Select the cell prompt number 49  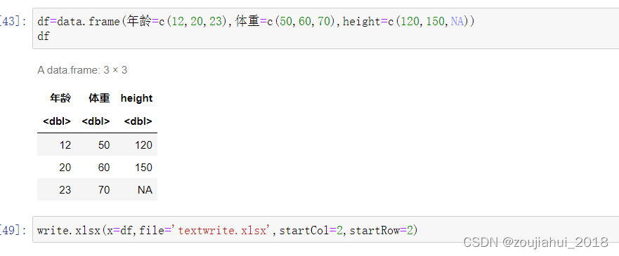tap(14, 230)
